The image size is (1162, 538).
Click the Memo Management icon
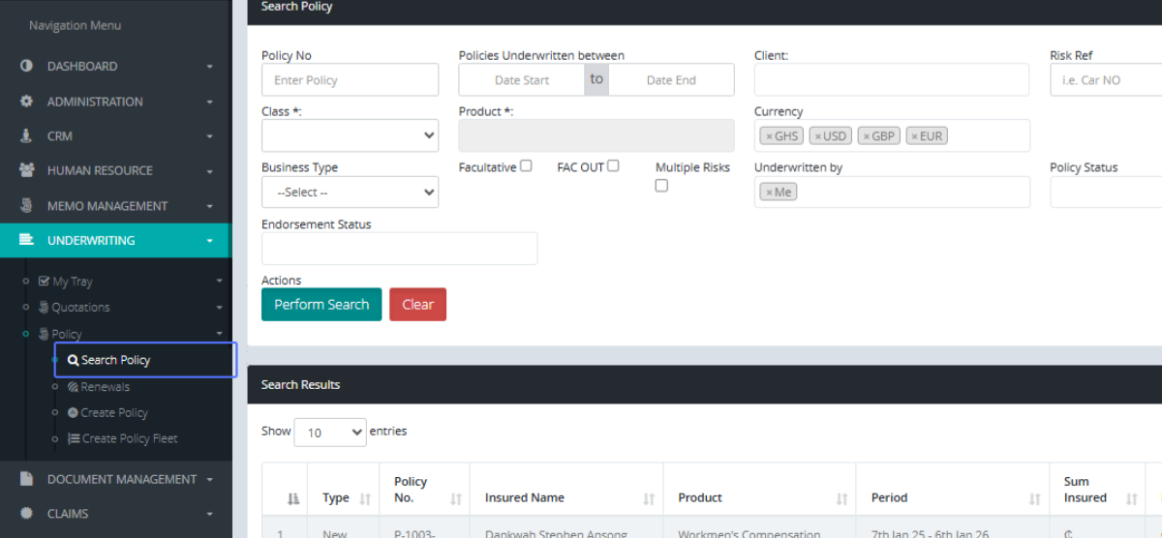[26, 206]
